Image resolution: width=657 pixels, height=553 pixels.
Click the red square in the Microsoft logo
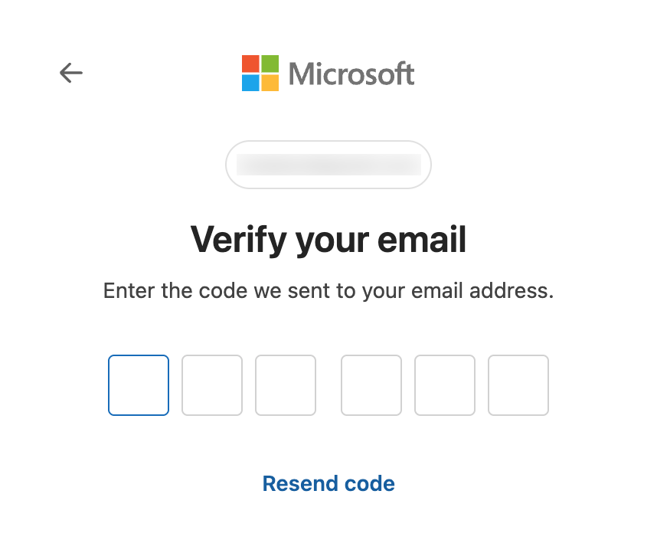(x=251, y=64)
